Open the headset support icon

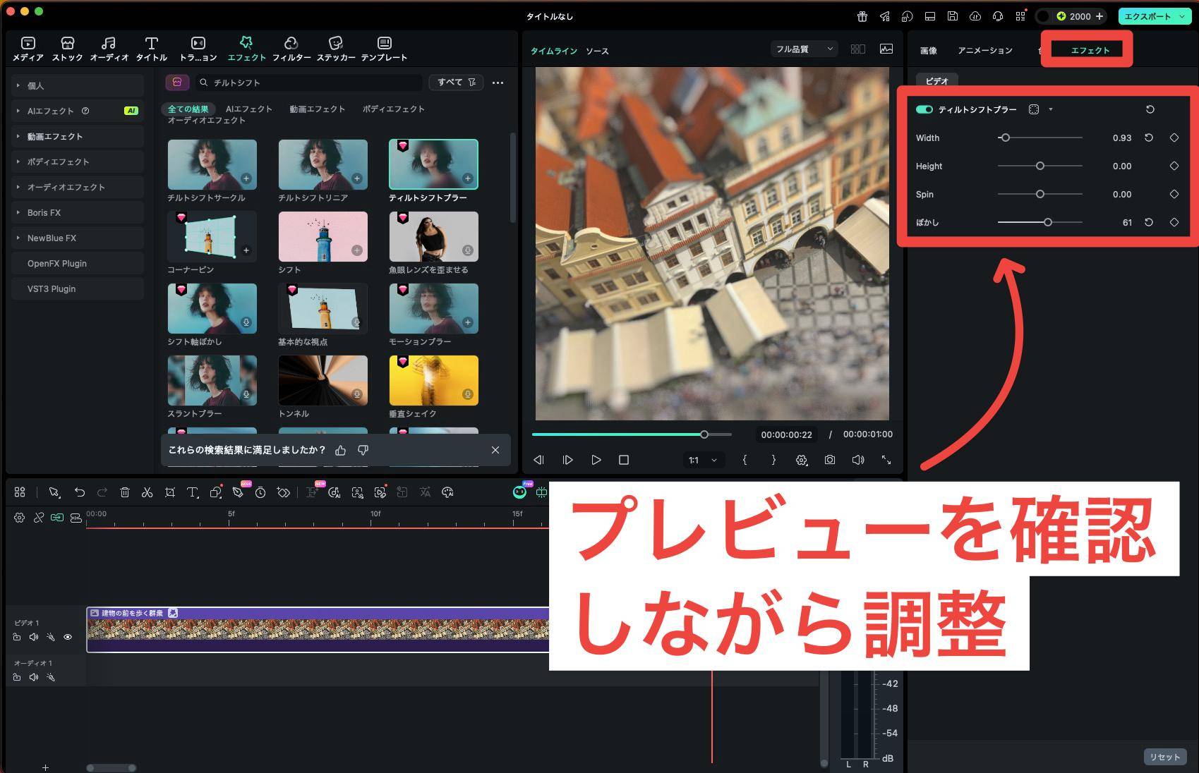tap(998, 16)
